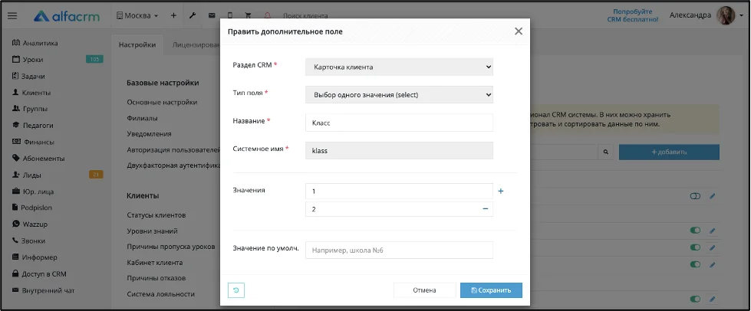
Task: Open the Раздел CRM dropdown
Action: tap(399, 67)
